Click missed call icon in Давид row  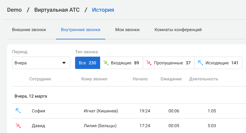pyautogui.click(x=18, y=126)
